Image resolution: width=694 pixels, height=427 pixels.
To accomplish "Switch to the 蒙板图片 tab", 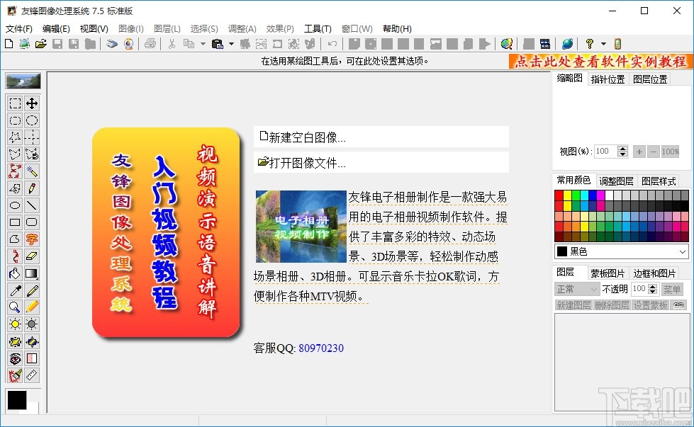I will pos(608,273).
